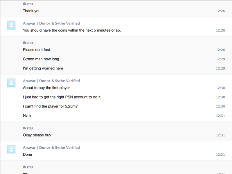Click the 12:31 timestamp next to 'Done'
Viewport: 232px width, 174px height.
tap(220, 155)
